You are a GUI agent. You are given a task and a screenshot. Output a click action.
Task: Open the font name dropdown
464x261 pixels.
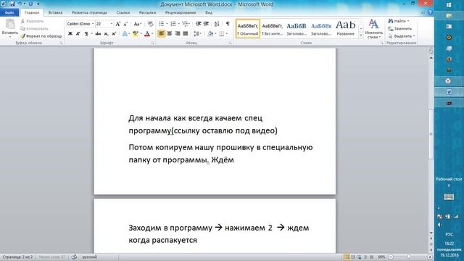[93, 24]
